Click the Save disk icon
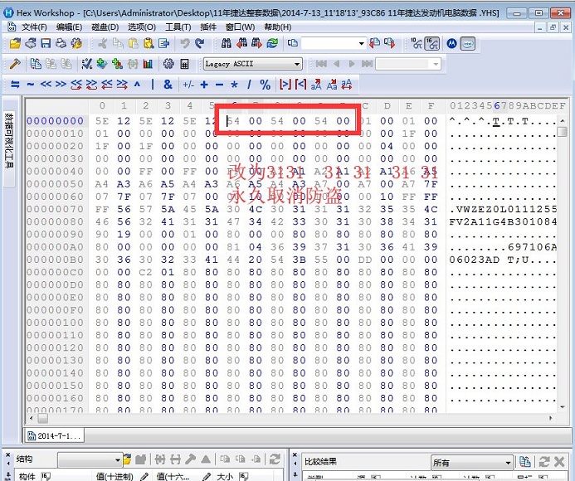This screenshot has width=575, height=481. coord(45,43)
